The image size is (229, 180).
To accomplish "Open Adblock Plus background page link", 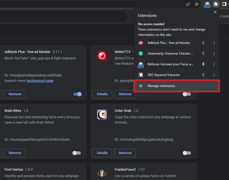I will point(40,81).
